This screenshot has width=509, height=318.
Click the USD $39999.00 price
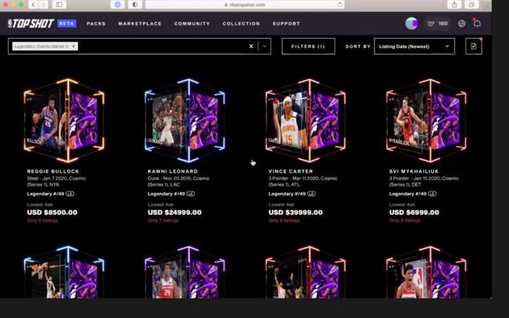tap(295, 213)
